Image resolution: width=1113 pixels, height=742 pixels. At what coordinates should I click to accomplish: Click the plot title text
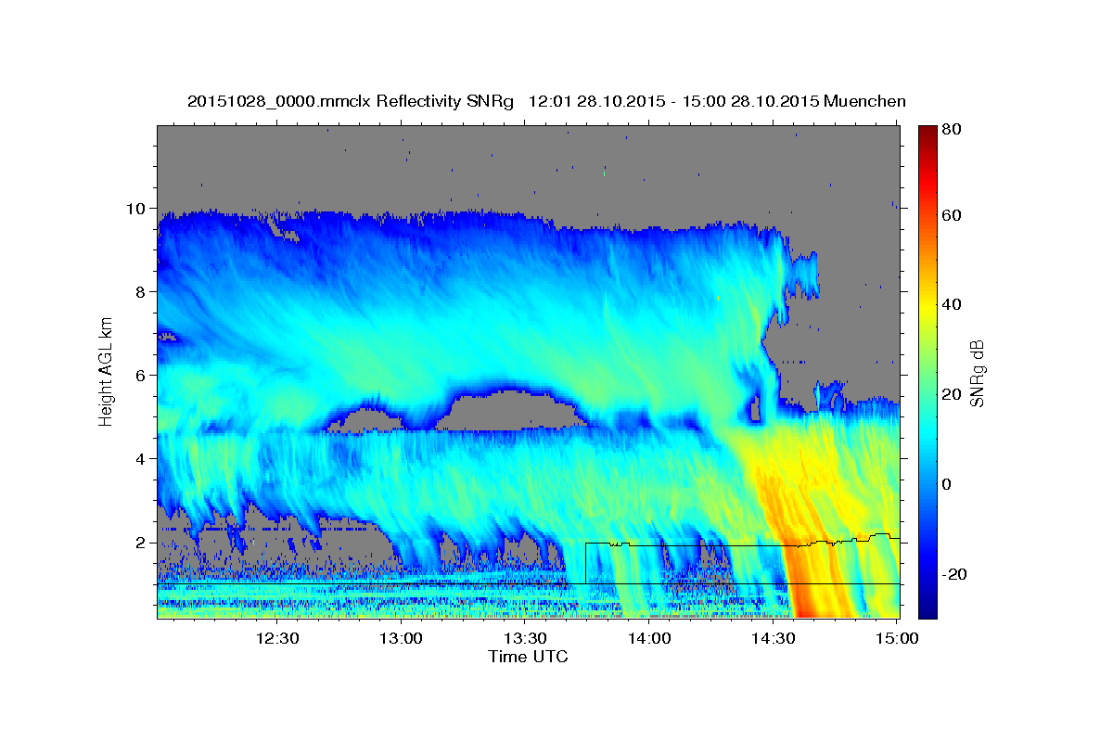(546, 101)
